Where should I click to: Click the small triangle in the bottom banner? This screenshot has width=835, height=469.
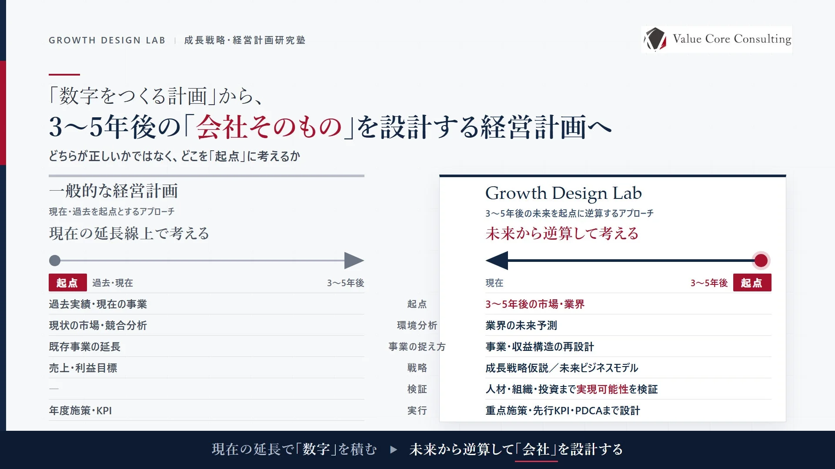tap(394, 449)
